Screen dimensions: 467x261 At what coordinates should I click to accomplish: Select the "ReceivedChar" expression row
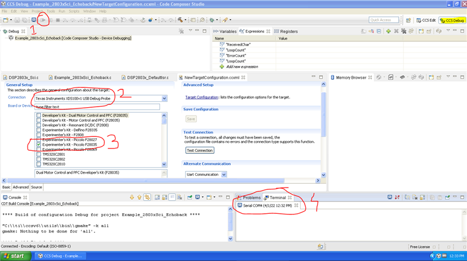click(340, 44)
